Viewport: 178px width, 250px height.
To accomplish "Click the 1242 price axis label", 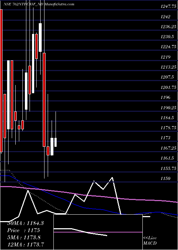I will pos(166,16).
